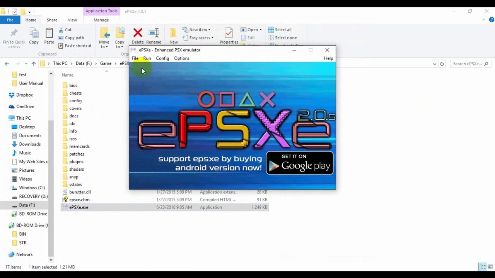
Task: Select the memcards folder
Action: (x=79, y=146)
